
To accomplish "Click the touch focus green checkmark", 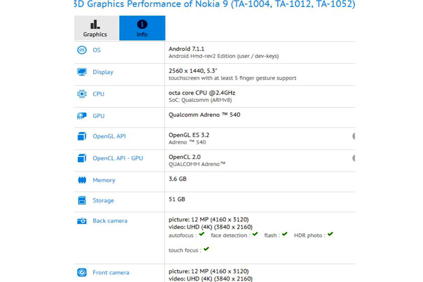I will pos(206,249).
